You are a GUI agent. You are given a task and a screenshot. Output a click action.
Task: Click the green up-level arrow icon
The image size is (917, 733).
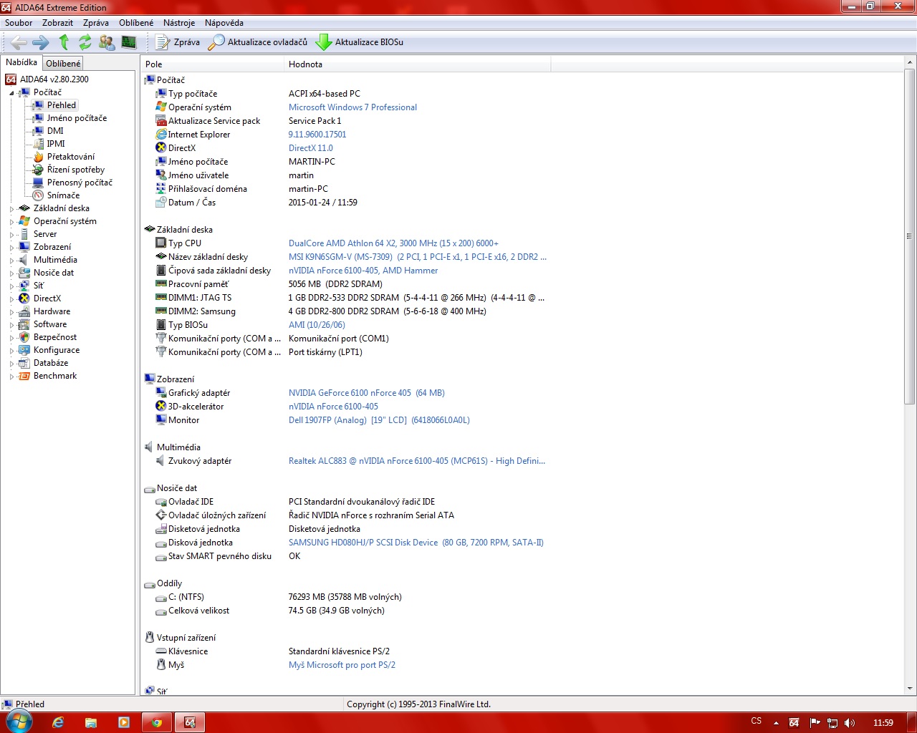point(64,42)
